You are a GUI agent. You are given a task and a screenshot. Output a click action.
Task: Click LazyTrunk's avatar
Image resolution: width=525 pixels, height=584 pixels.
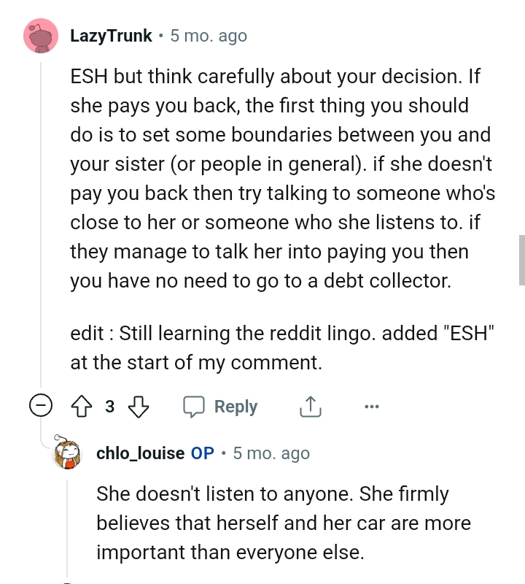coord(41,35)
